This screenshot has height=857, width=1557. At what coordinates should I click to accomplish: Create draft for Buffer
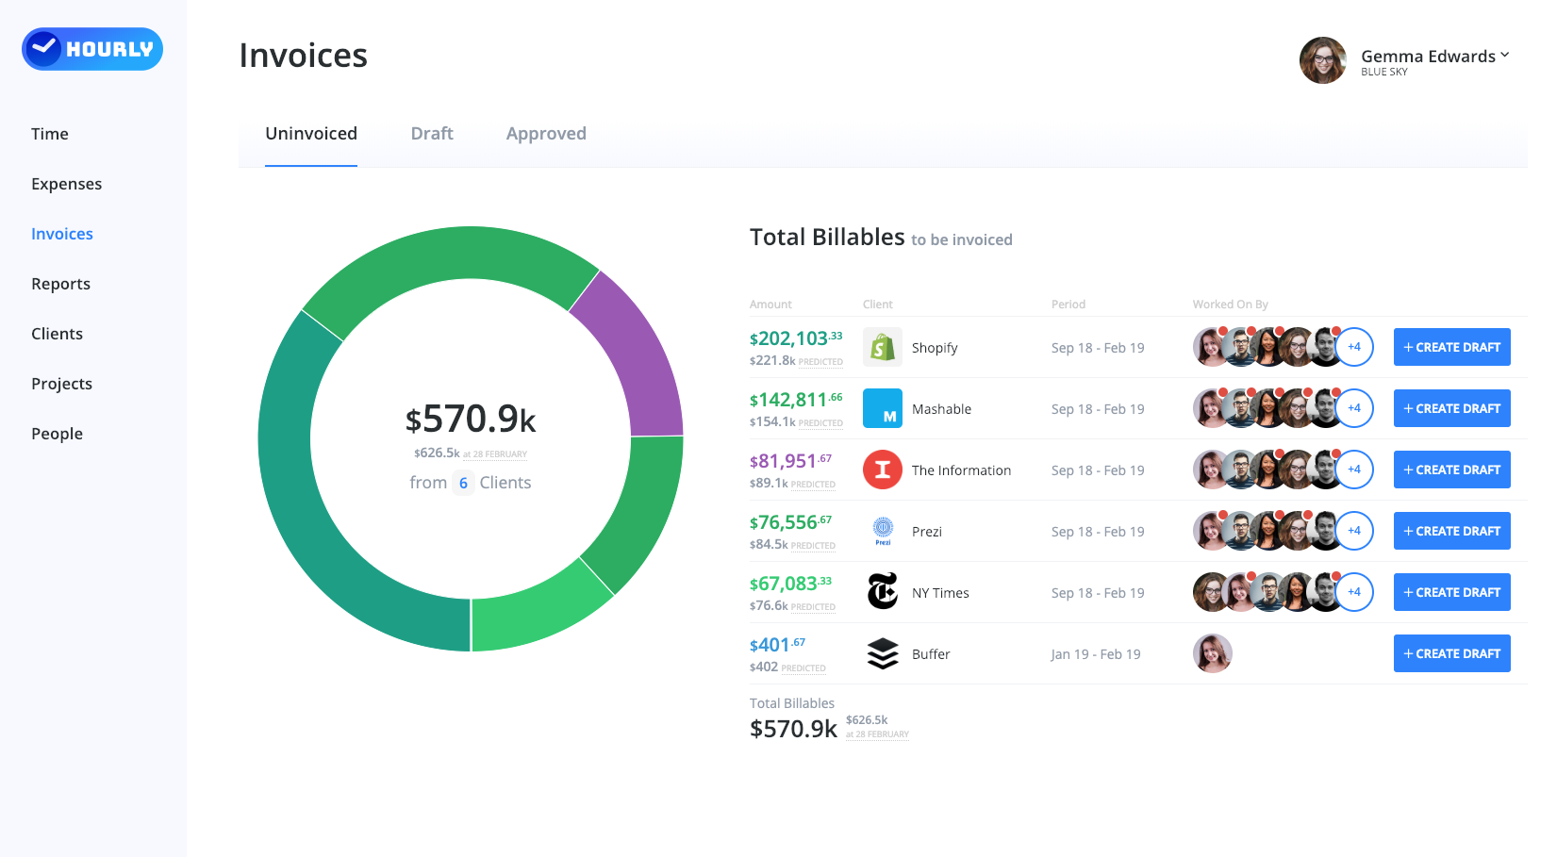coord(1452,653)
